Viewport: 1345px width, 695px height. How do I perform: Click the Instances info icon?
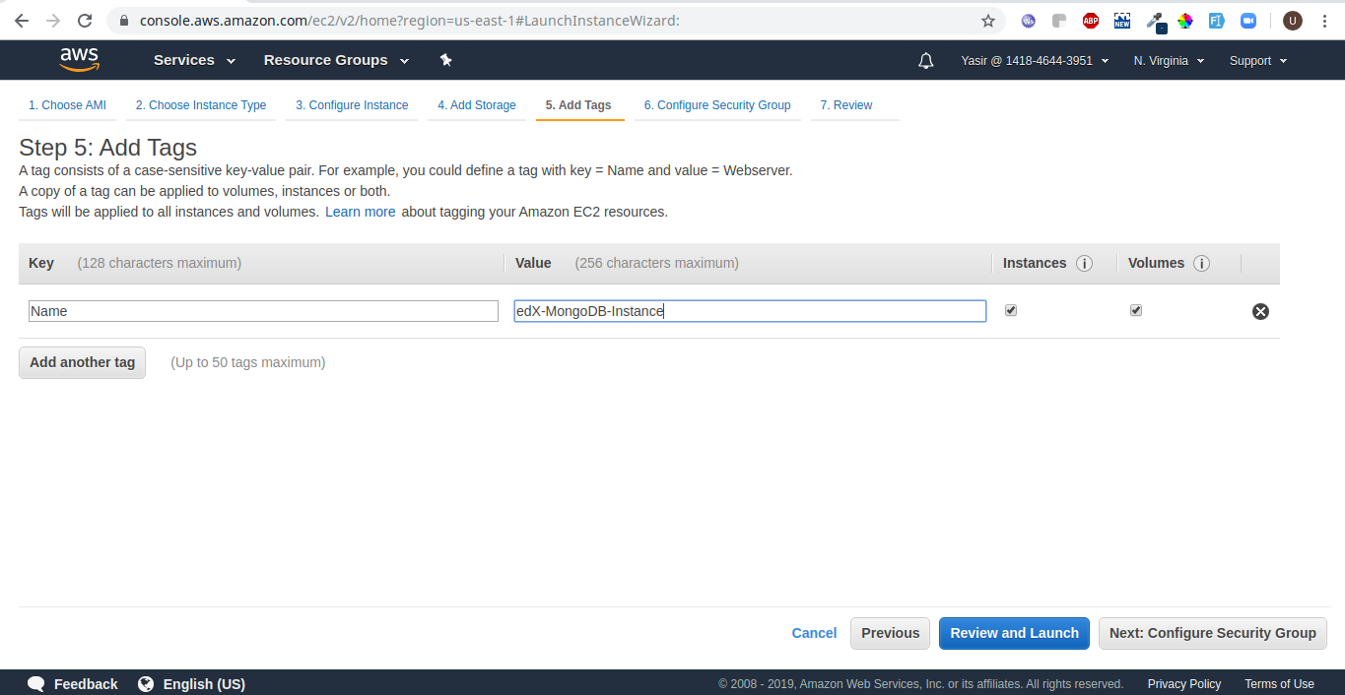(x=1084, y=264)
